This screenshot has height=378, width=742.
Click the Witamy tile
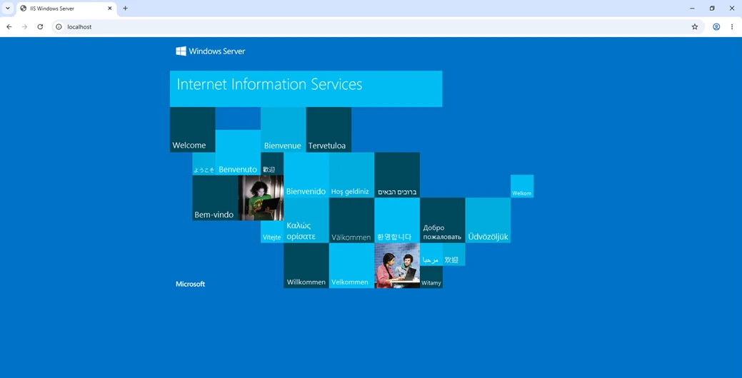[431, 277]
